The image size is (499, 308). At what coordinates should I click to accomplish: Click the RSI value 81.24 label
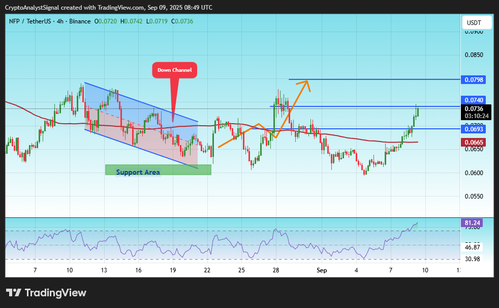(472, 222)
